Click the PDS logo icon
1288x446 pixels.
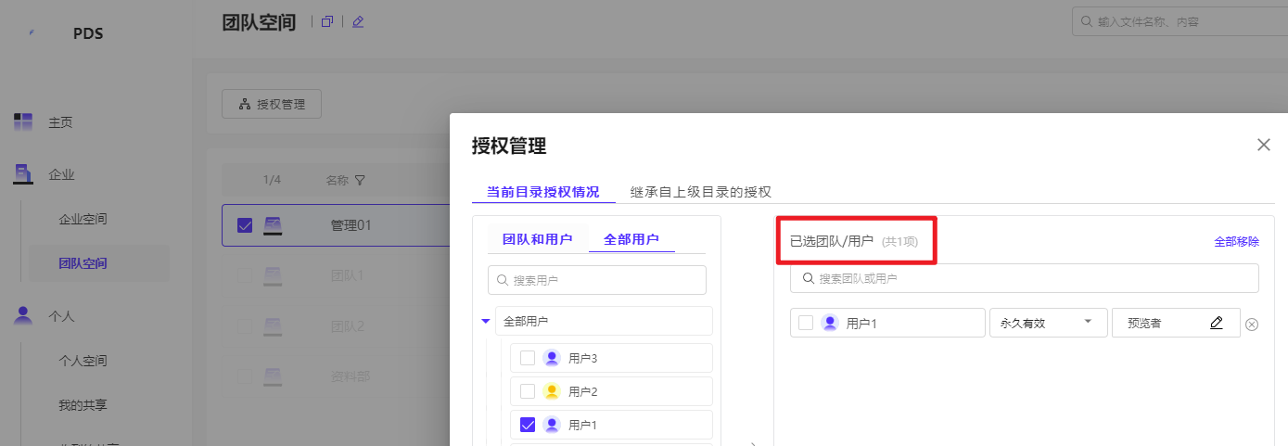(32, 33)
